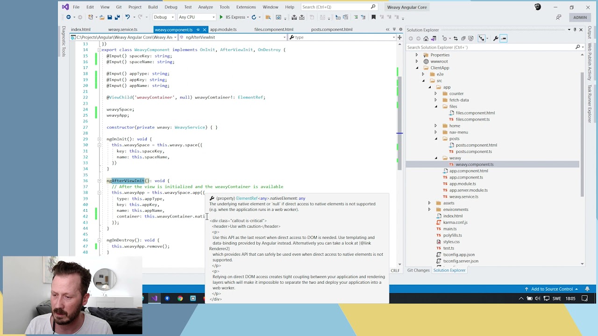Viewport: 598px width, 336px height.
Task: Click Collapse All icon in Solution Explorer
Action: 463,38
